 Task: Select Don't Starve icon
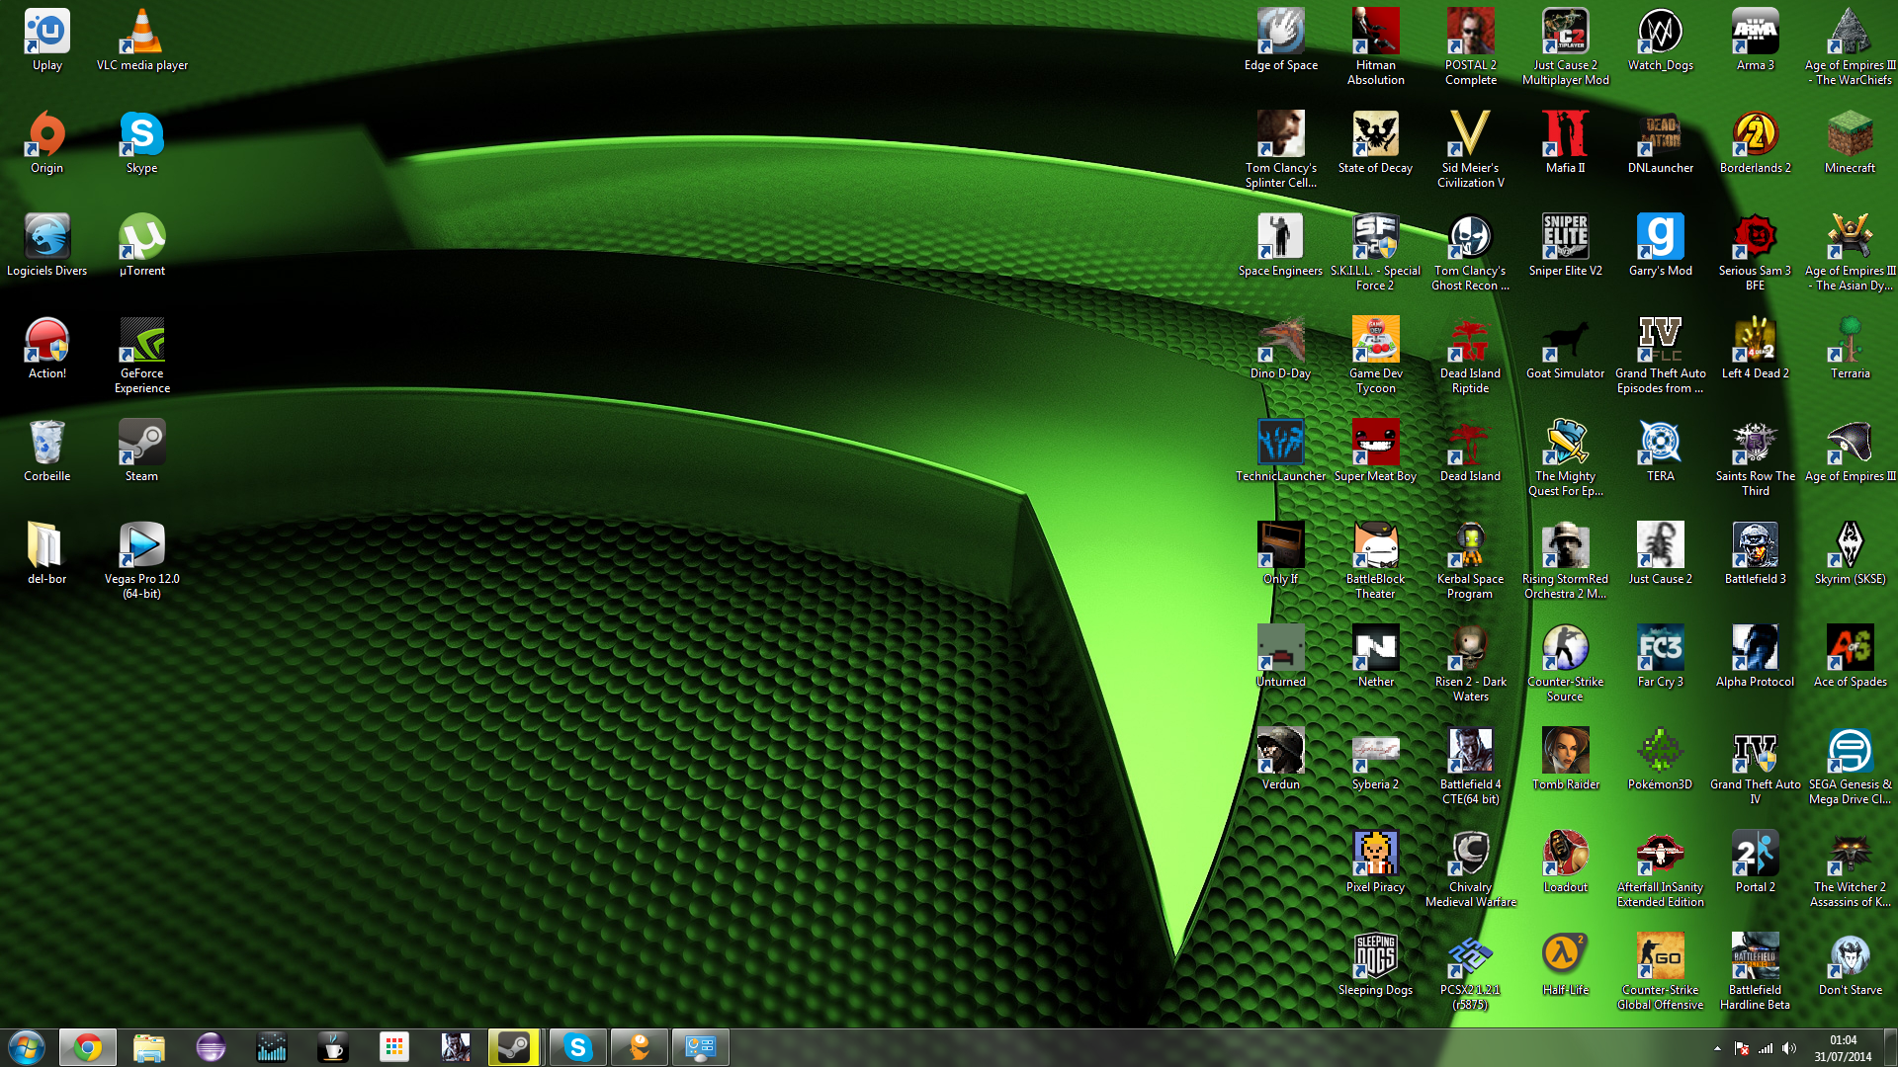pos(1850,965)
